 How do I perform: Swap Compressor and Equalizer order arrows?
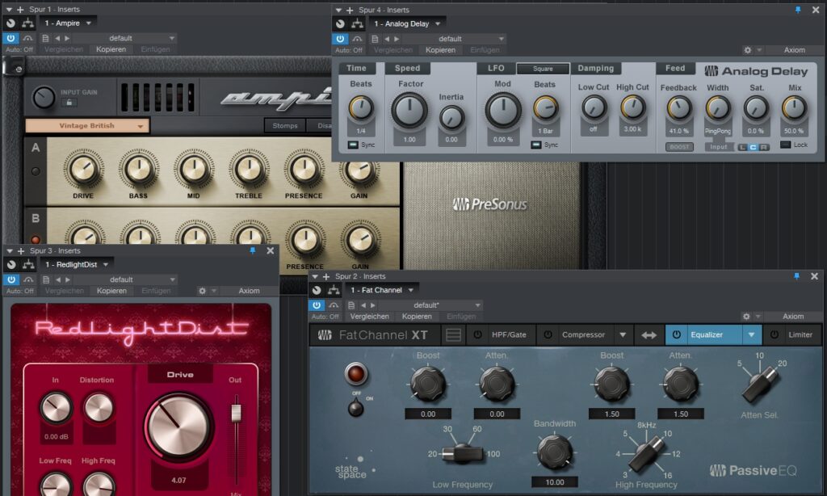[x=649, y=335]
